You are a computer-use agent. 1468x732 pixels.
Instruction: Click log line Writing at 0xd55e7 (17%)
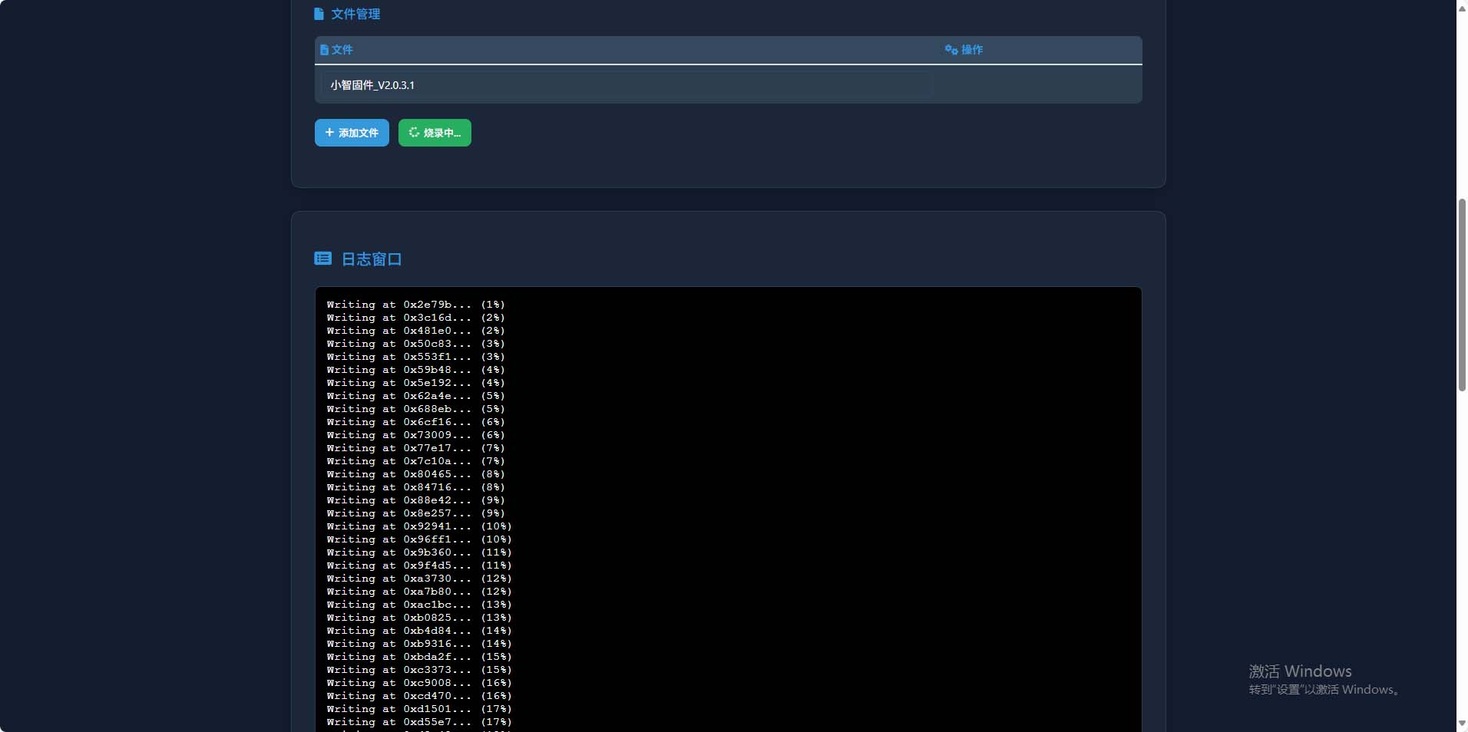pyautogui.click(x=418, y=722)
